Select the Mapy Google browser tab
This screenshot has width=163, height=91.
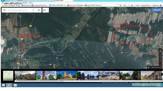pyautogui.click(x=63, y=1)
